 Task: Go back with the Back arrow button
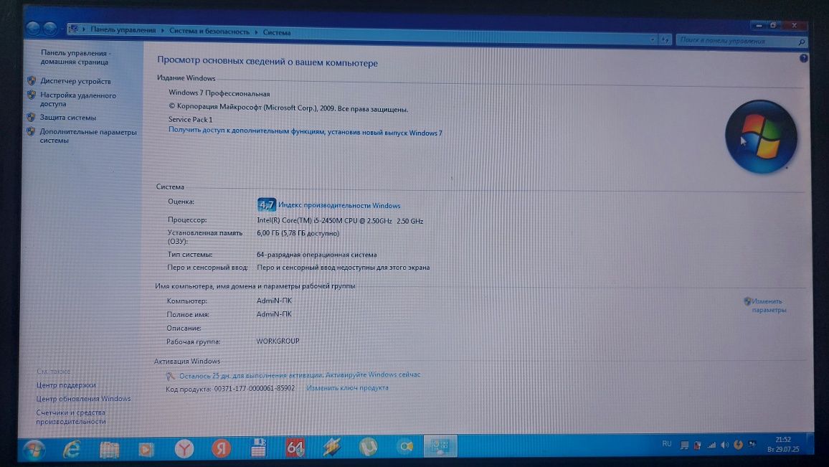33,28
